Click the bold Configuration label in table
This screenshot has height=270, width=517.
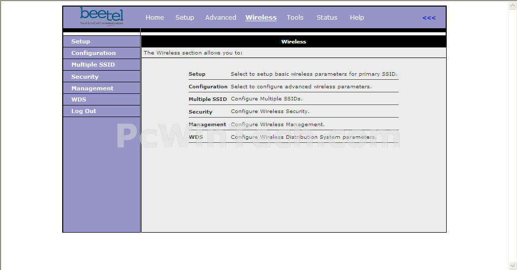[x=208, y=86]
